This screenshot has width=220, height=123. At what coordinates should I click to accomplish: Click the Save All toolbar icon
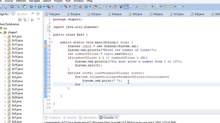[5, 6]
